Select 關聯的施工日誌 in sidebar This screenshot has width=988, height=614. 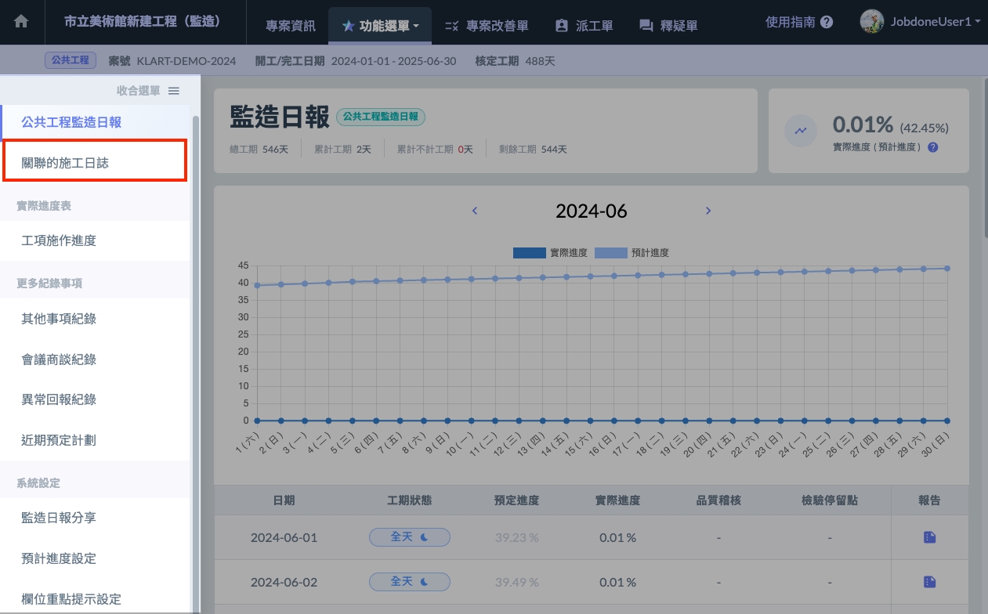coord(94,163)
